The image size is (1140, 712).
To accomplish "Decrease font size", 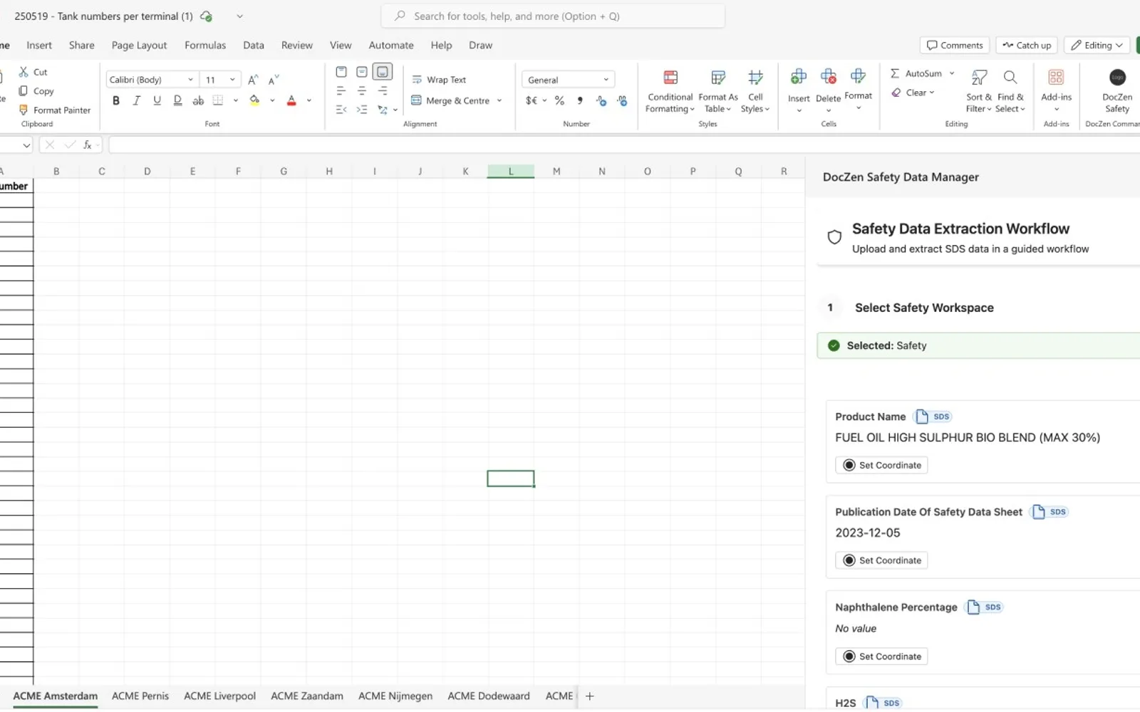I will point(274,80).
